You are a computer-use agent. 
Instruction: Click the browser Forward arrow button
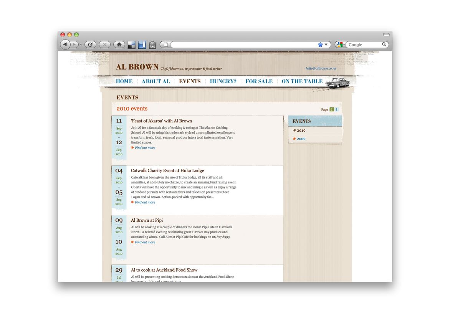74,45
